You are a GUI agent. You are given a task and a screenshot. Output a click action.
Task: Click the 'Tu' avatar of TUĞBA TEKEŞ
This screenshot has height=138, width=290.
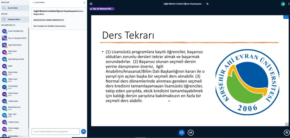pos(4,122)
